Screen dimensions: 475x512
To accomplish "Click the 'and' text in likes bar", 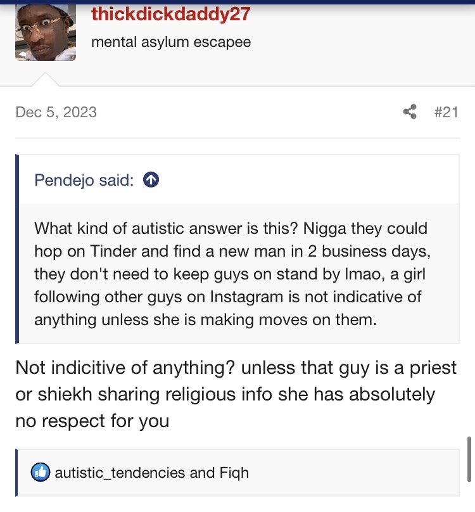I will point(202,472).
